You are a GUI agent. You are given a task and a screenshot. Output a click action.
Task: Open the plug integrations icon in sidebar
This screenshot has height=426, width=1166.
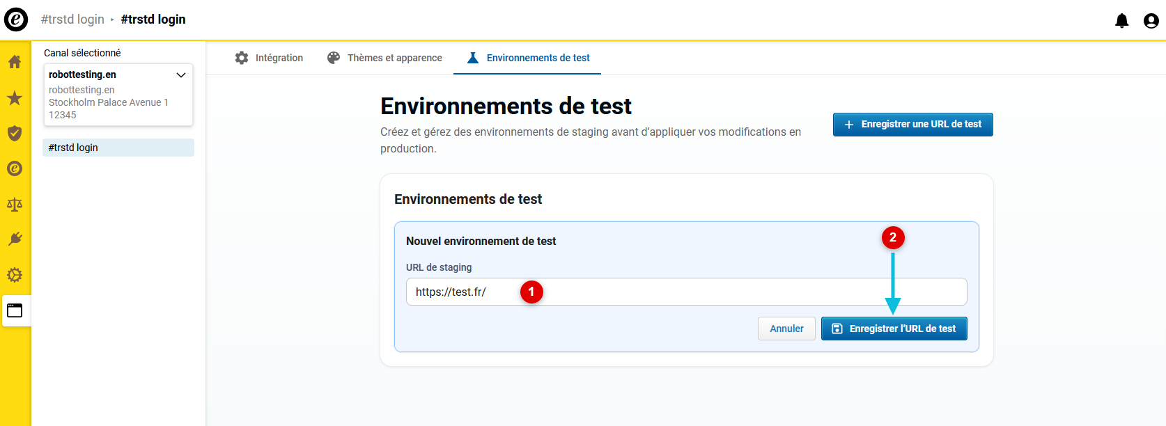(x=15, y=239)
